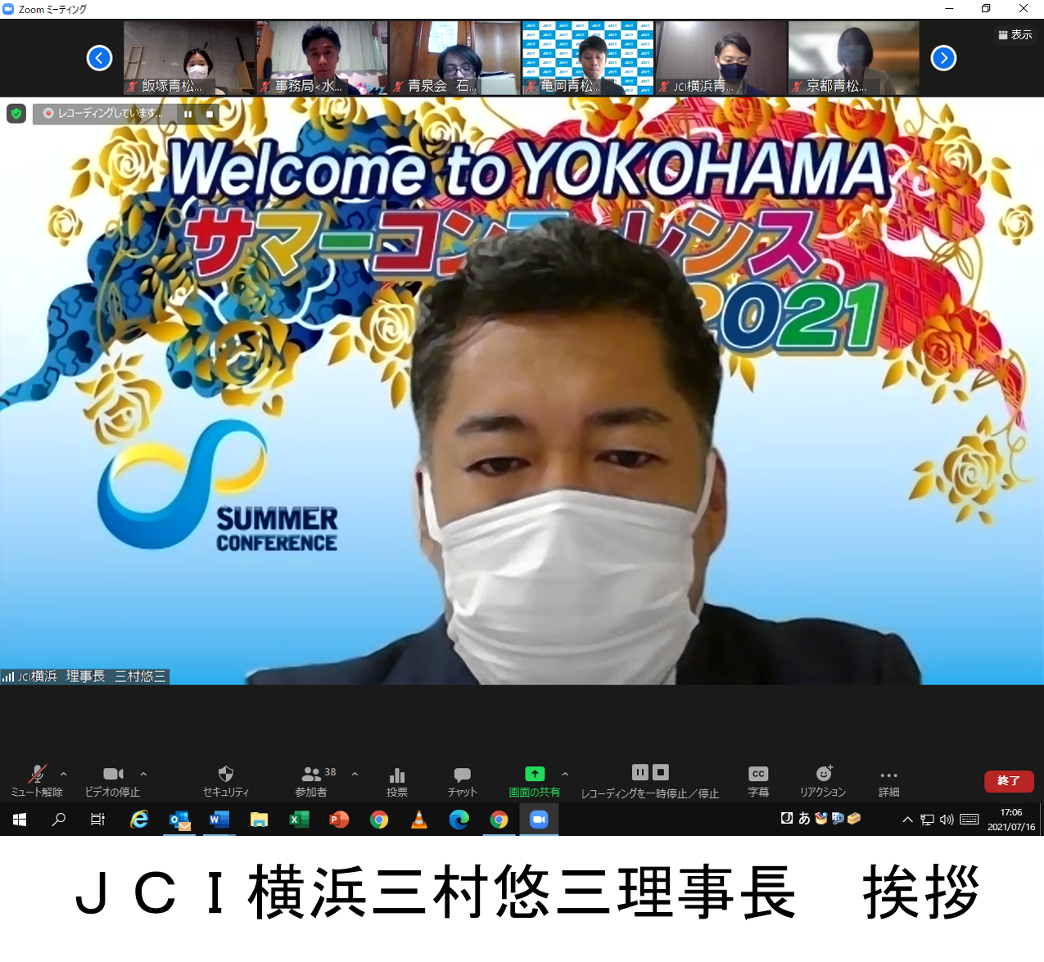
Task: Select 京都青松 participant video thumbnail
Action: [x=854, y=58]
